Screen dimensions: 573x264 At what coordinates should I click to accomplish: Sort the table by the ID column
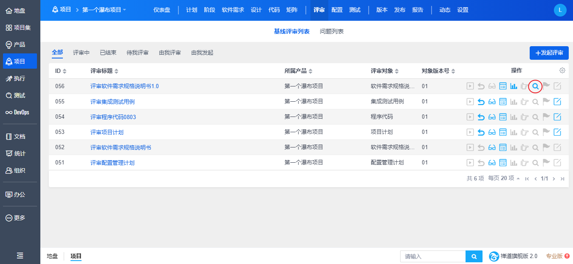(x=61, y=71)
